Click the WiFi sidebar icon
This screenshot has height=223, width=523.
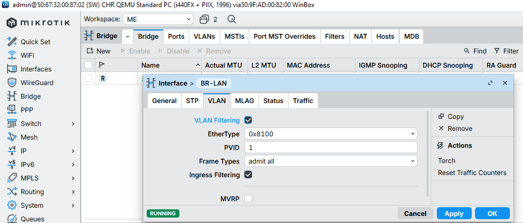(x=11, y=56)
